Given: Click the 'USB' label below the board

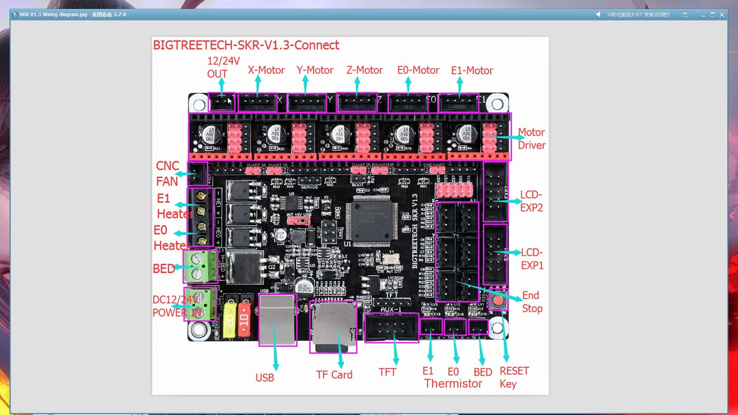Looking at the screenshot, I should pyautogui.click(x=265, y=378).
